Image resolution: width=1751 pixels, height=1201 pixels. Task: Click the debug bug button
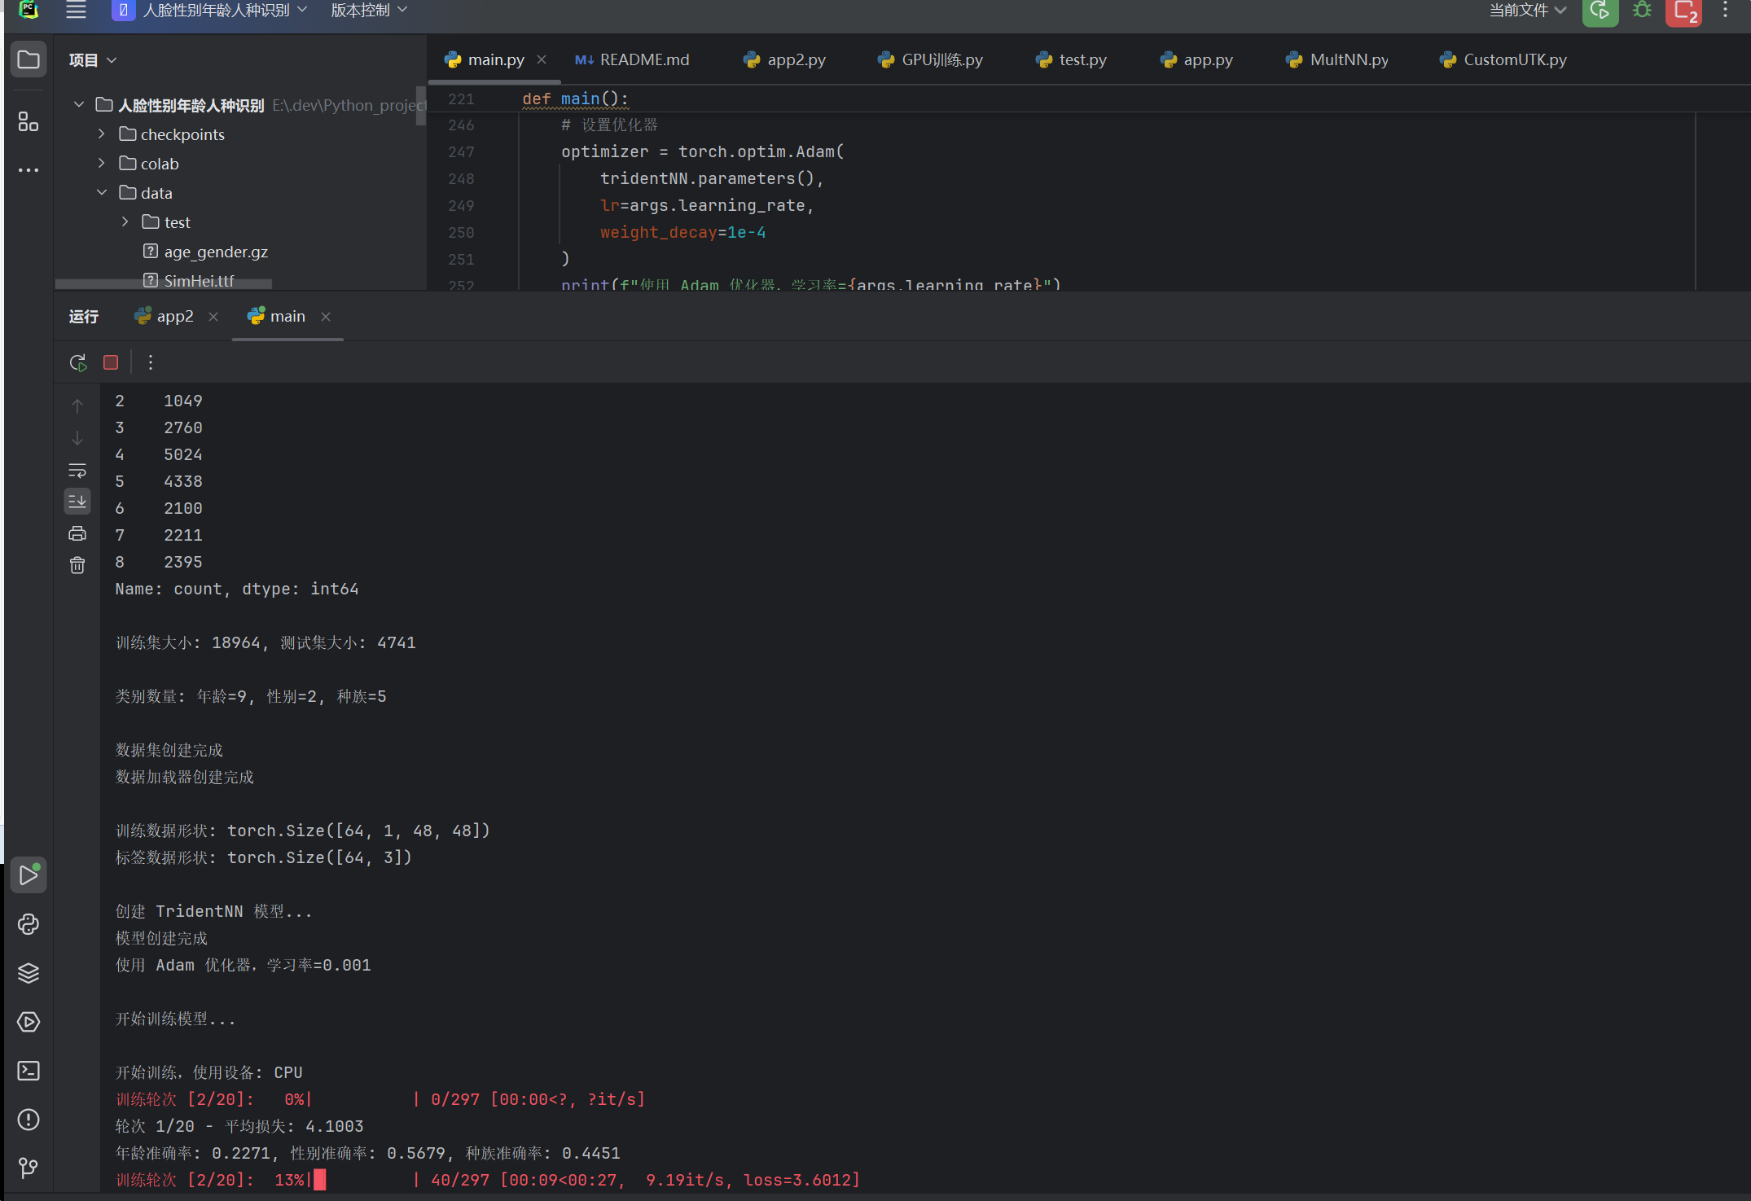1642,11
